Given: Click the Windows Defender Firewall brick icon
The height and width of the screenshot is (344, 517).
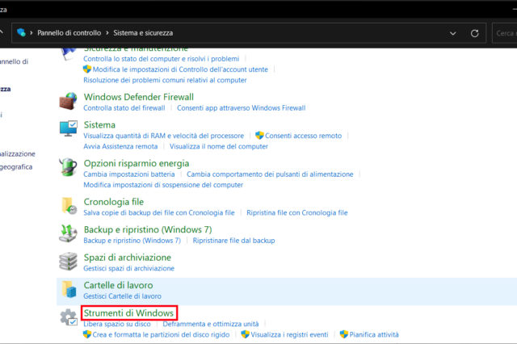Looking at the screenshot, I should point(69,101).
